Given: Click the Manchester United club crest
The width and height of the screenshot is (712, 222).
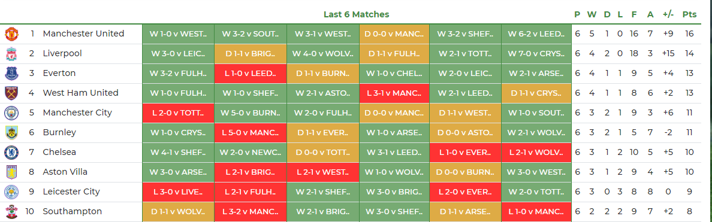Looking at the screenshot, I should [x=11, y=34].
